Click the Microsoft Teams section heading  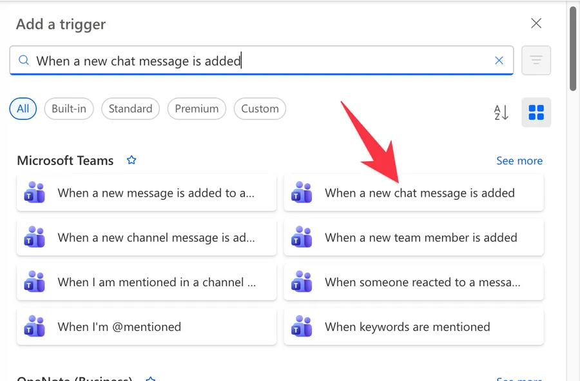coord(65,161)
